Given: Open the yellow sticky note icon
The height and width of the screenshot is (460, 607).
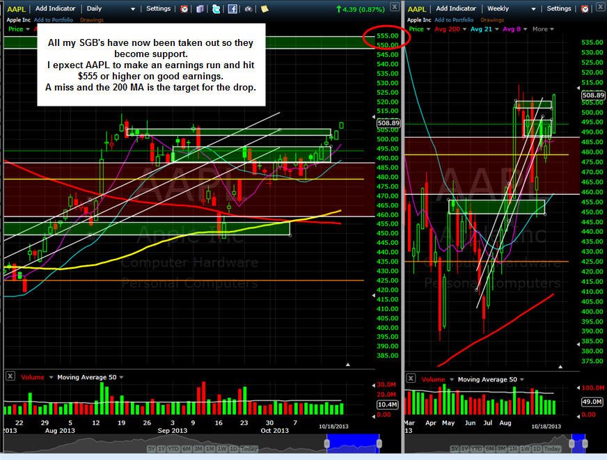Looking at the screenshot, I should tap(265, 8).
